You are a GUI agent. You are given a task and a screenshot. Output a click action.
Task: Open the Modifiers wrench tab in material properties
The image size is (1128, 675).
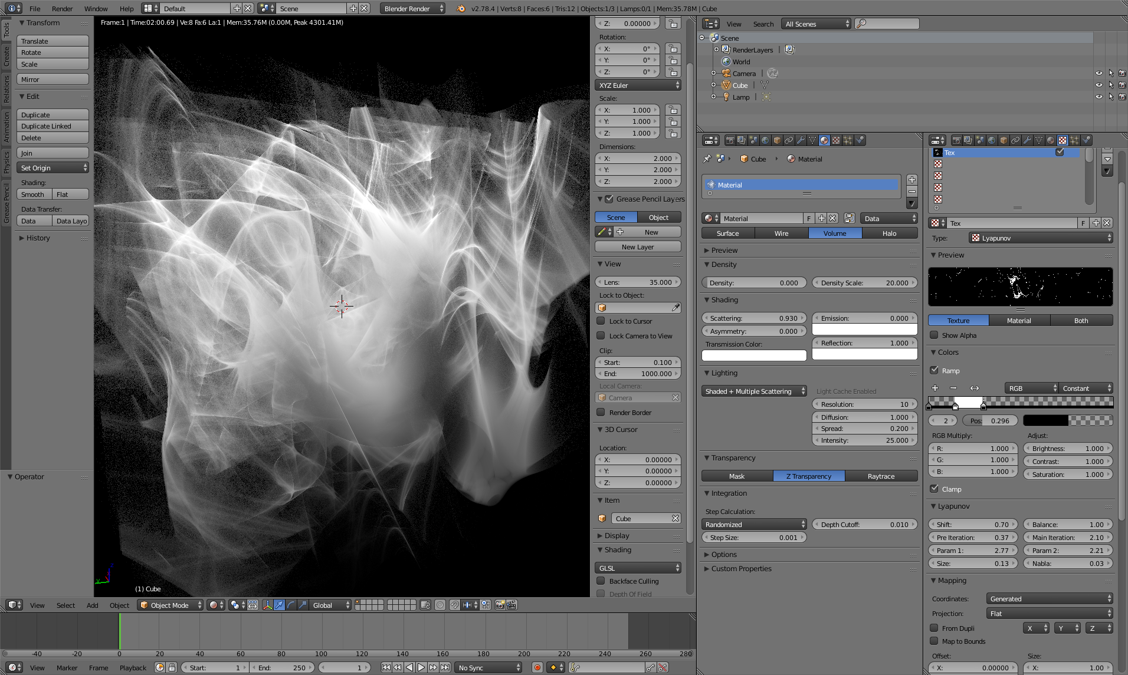801,140
